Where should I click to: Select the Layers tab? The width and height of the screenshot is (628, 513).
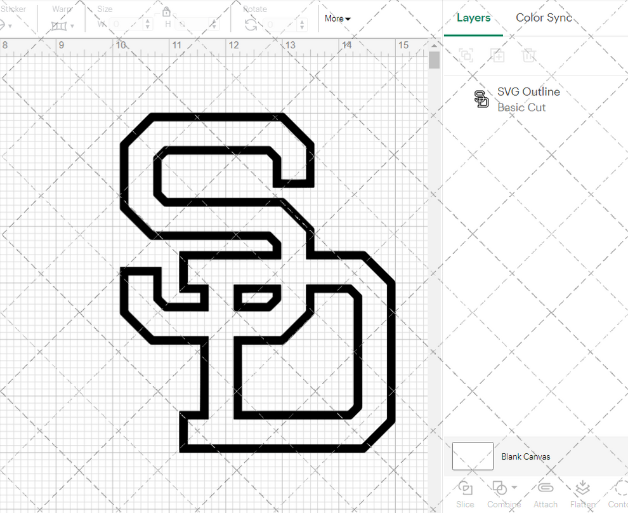(x=473, y=18)
